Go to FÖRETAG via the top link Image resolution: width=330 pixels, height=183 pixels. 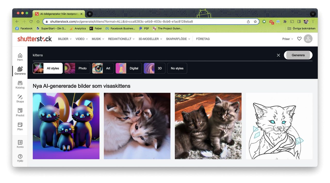203,39
